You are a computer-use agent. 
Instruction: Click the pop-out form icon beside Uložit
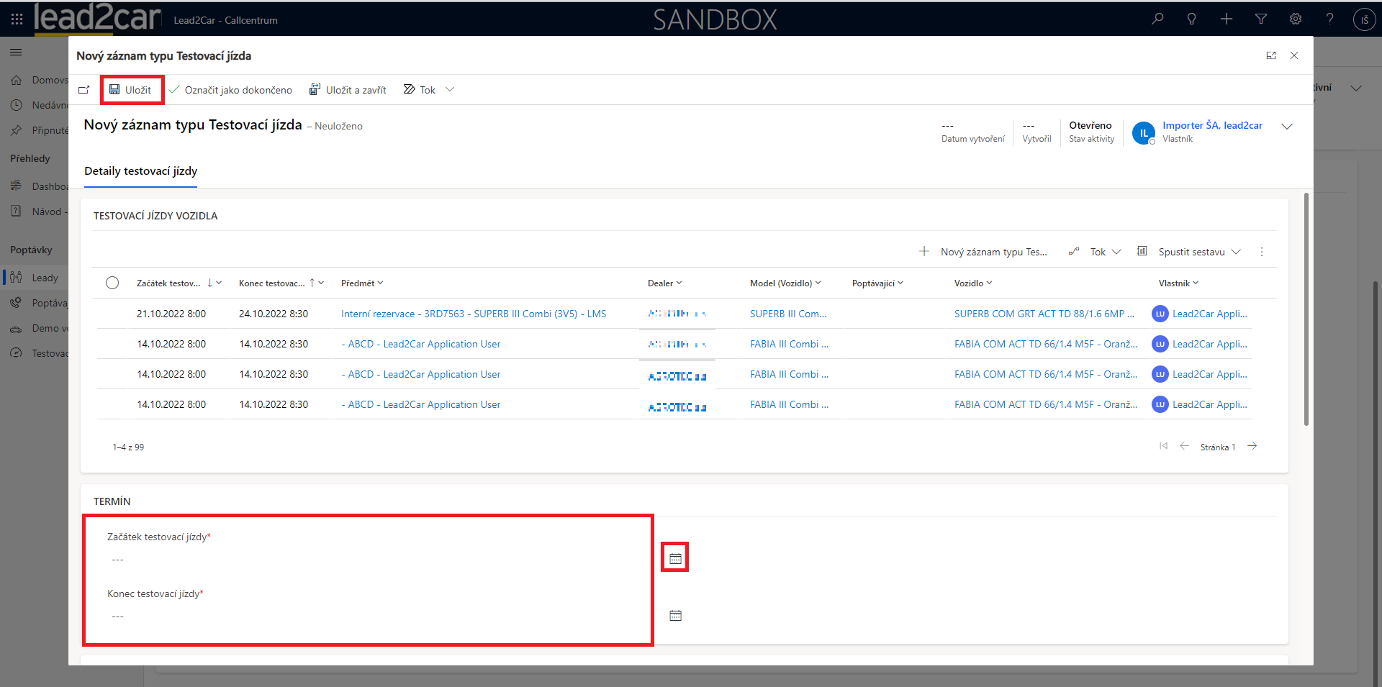(84, 90)
